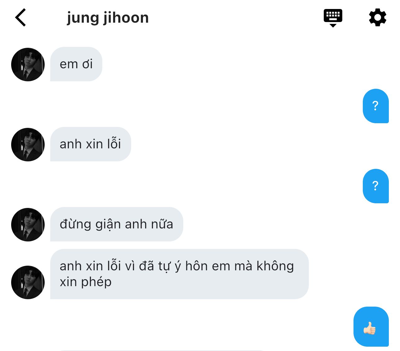Select the 'anh xin lỗi vì đã tự ý hôn em' message
The image size is (400, 351).
click(x=180, y=274)
